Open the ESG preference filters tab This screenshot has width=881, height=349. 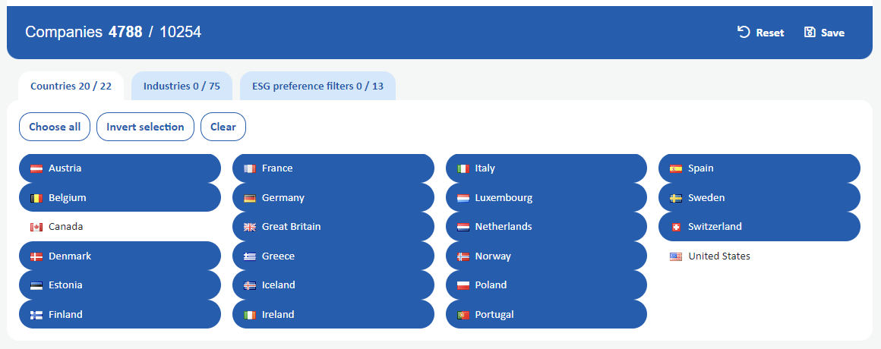317,86
